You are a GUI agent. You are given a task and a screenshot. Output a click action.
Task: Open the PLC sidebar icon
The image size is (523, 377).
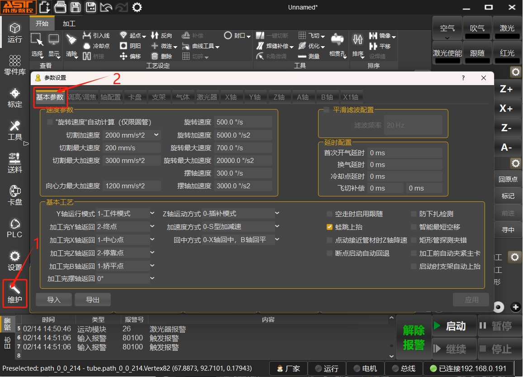pos(14,228)
